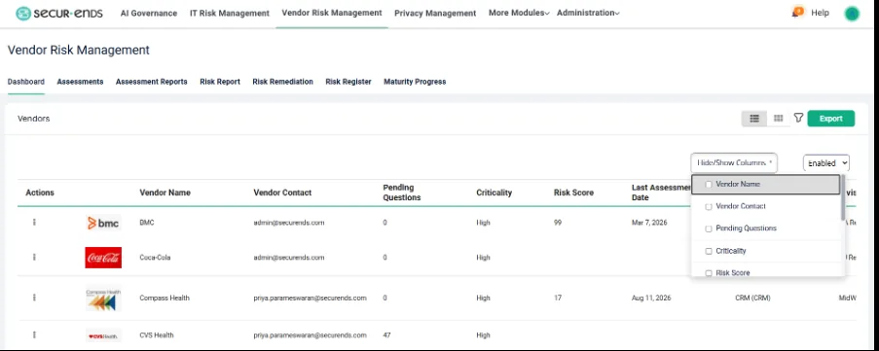Open Privacy Management module
879x351 pixels.
(435, 13)
